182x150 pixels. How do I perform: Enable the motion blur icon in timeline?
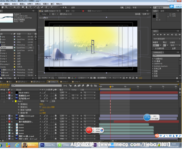[x=83, y=86]
